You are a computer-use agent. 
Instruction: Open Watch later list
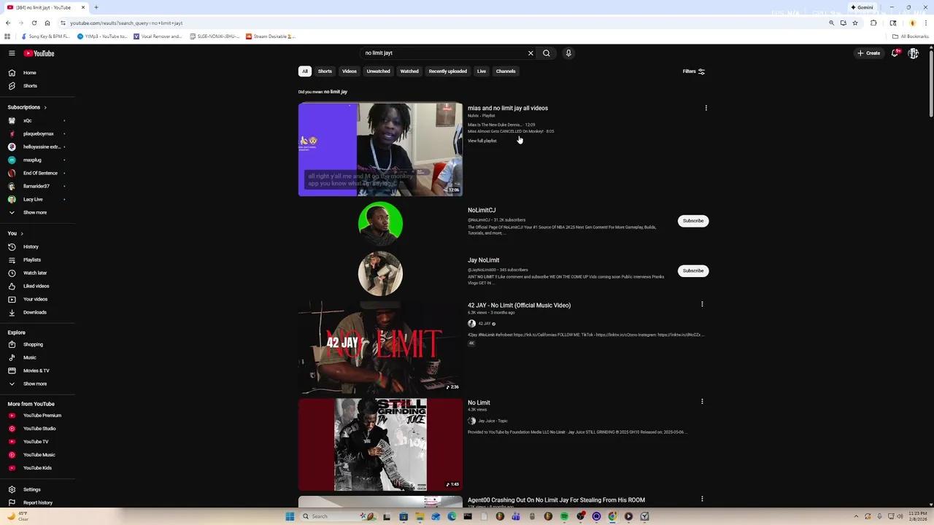[x=35, y=273]
